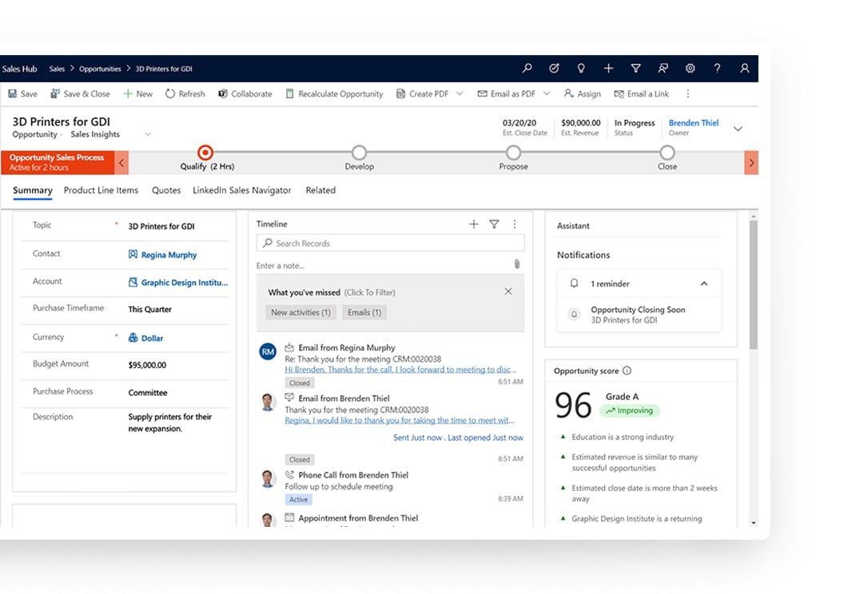Open the settings gear icon
The width and height of the screenshot is (856, 594).
[x=690, y=69]
